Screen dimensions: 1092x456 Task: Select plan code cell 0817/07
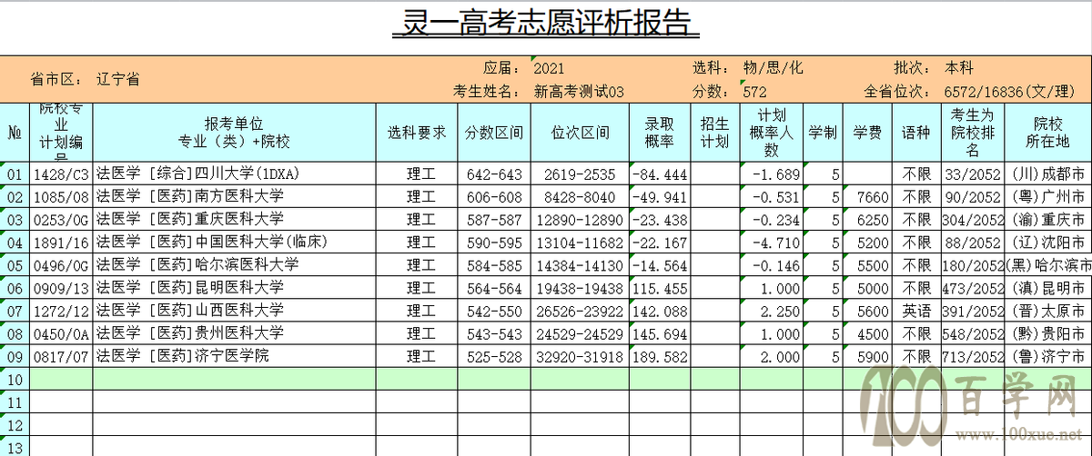point(62,355)
